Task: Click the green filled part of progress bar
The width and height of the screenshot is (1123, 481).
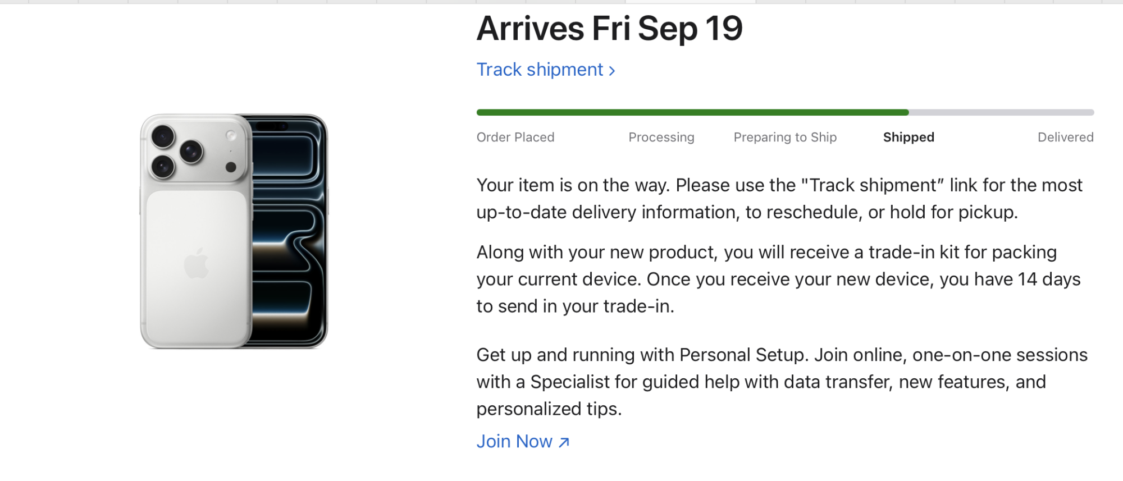Action: [692, 112]
